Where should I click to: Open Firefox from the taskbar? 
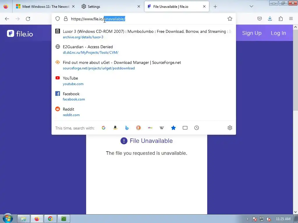pyautogui.click(x=37, y=219)
